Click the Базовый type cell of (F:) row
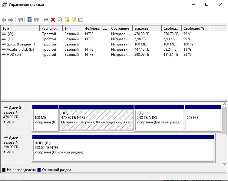228x181 pixels. coord(71,39)
